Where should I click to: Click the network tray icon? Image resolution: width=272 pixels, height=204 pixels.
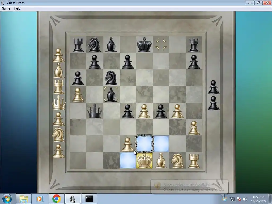[232, 199]
